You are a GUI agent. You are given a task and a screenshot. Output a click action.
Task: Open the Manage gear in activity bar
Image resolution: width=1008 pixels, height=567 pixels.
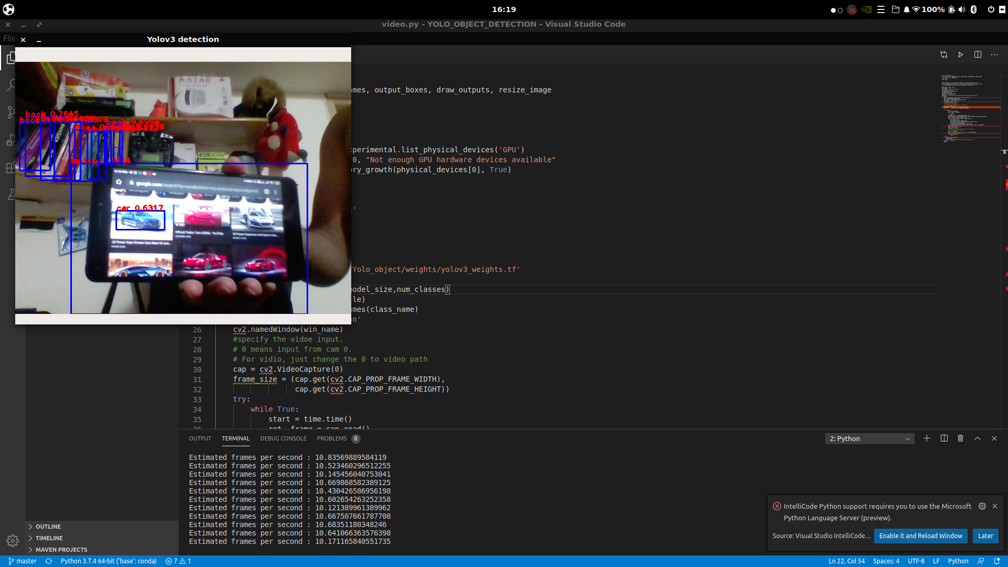[13, 540]
